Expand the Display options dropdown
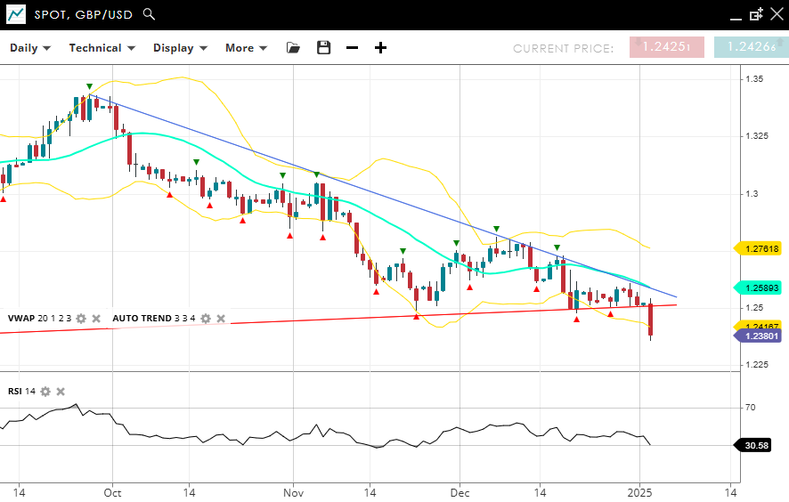The height and width of the screenshot is (502, 789). click(x=180, y=48)
